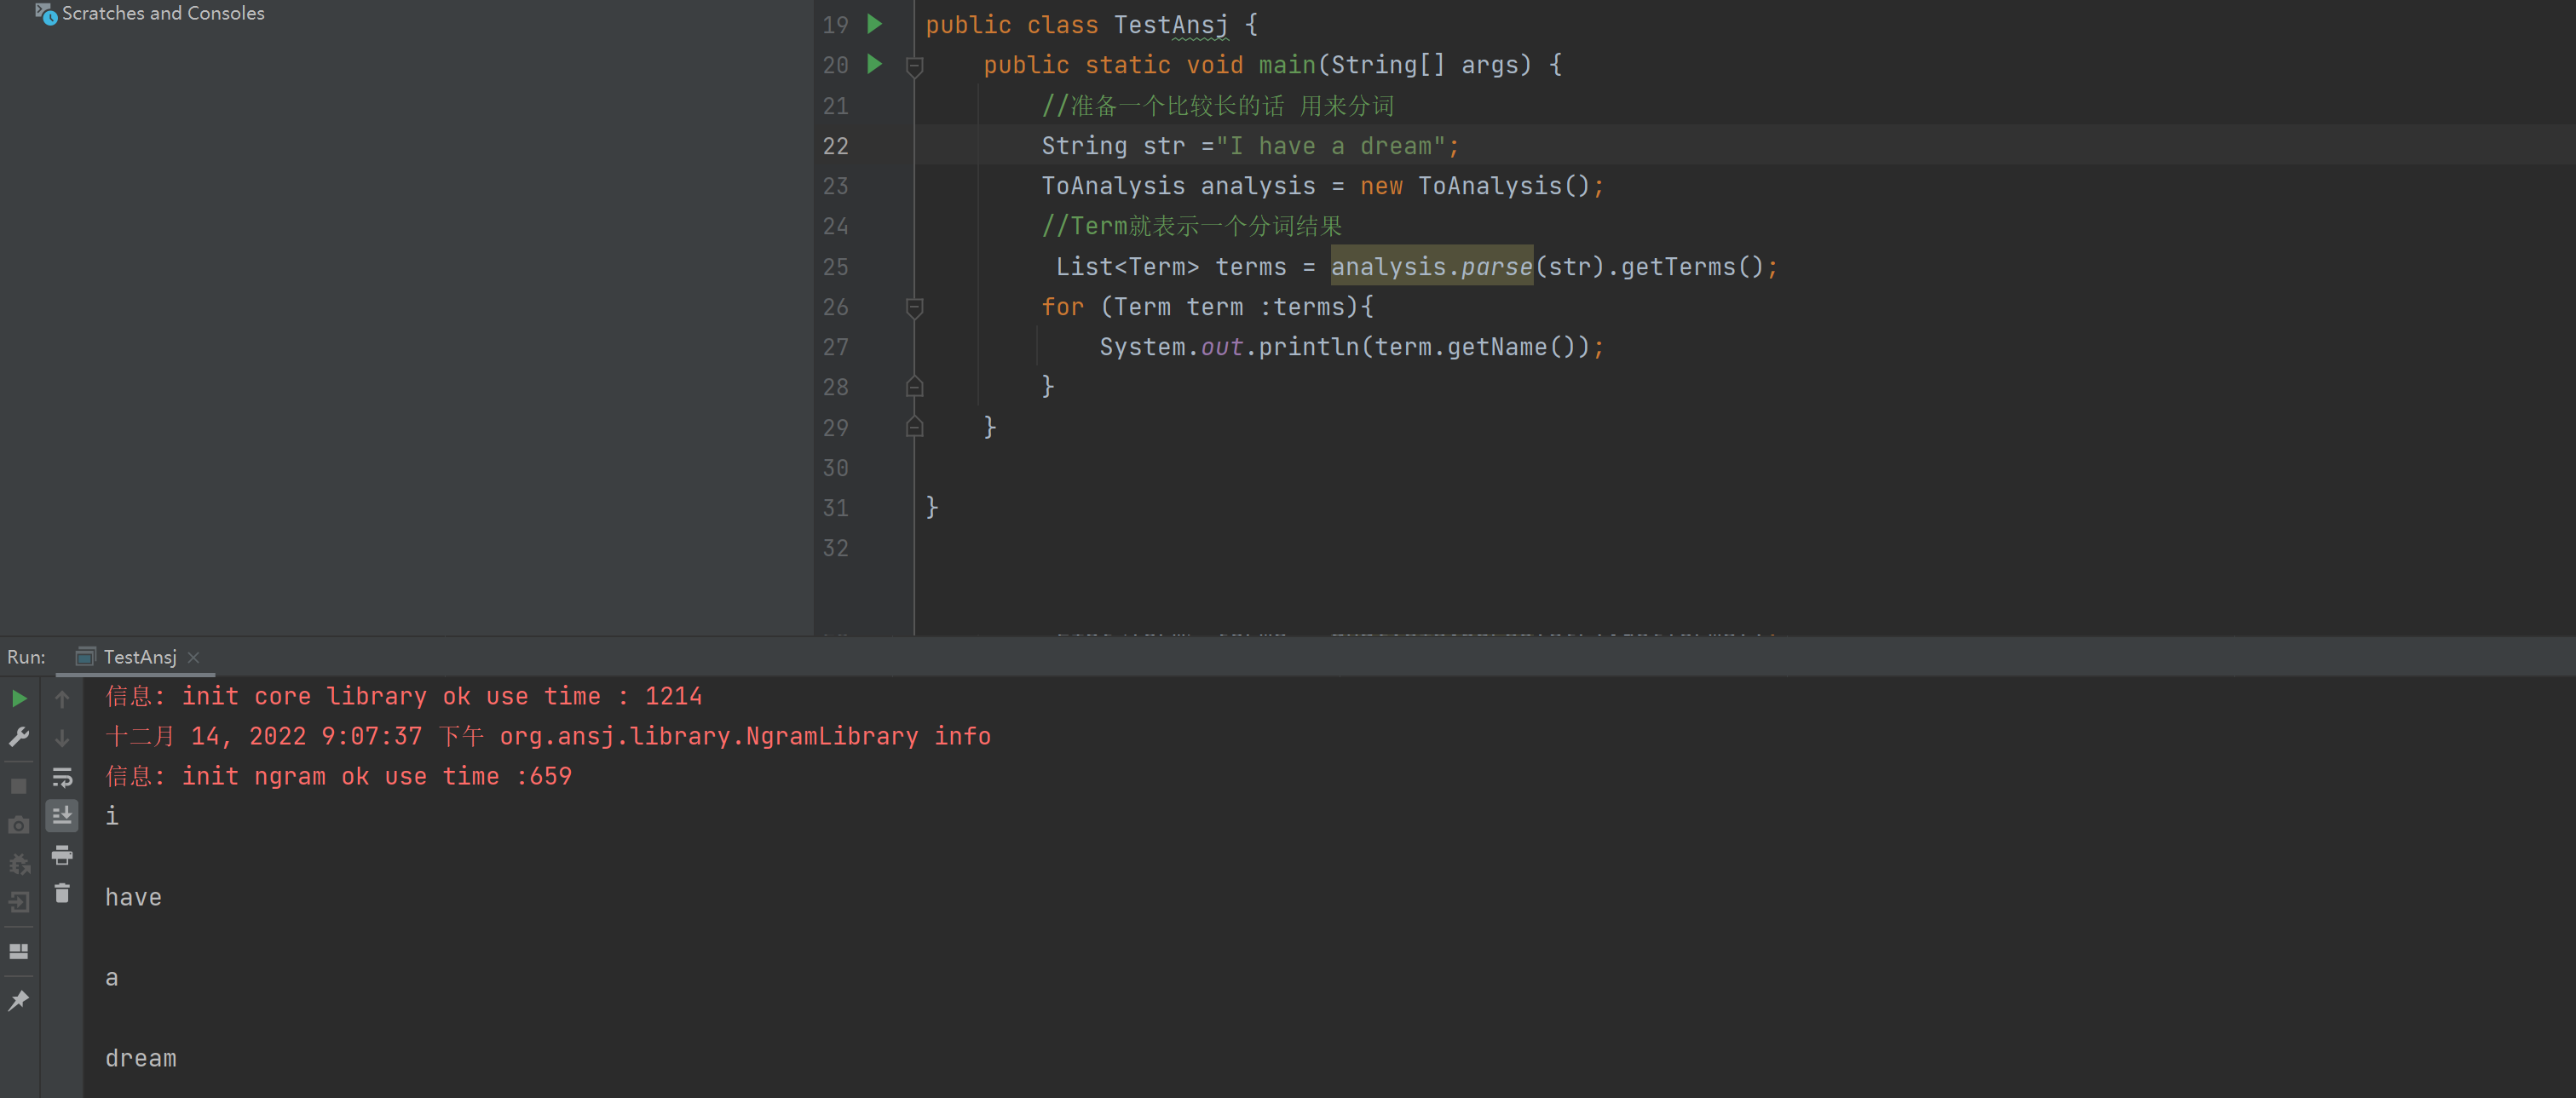Click Scratches and Consoles icon
This screenshot has height=1098, width=2576.
46,13
